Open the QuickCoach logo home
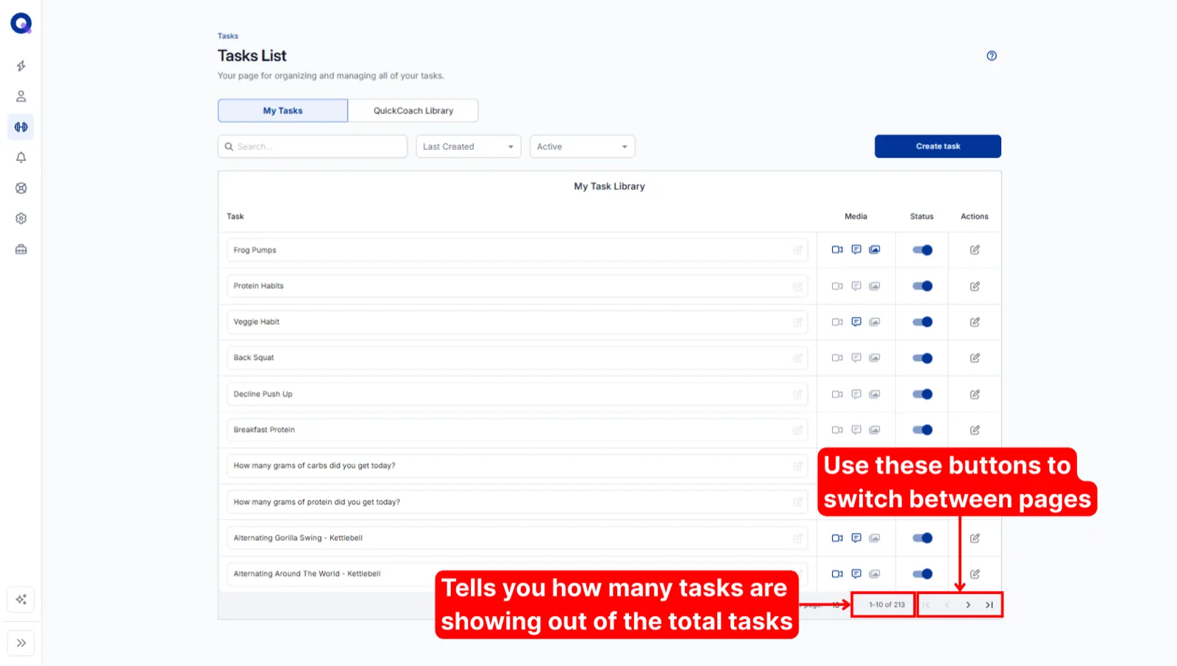The width and height of the screenshot is (1177, 666). click(21, 24)
